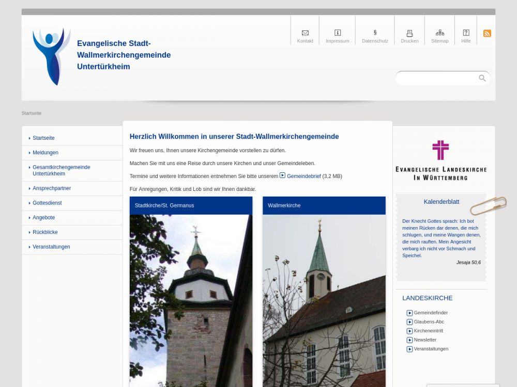Click the Kircheneintritt link
The width and height of the screenshot is (517, 387).
(x=428, y=331)
